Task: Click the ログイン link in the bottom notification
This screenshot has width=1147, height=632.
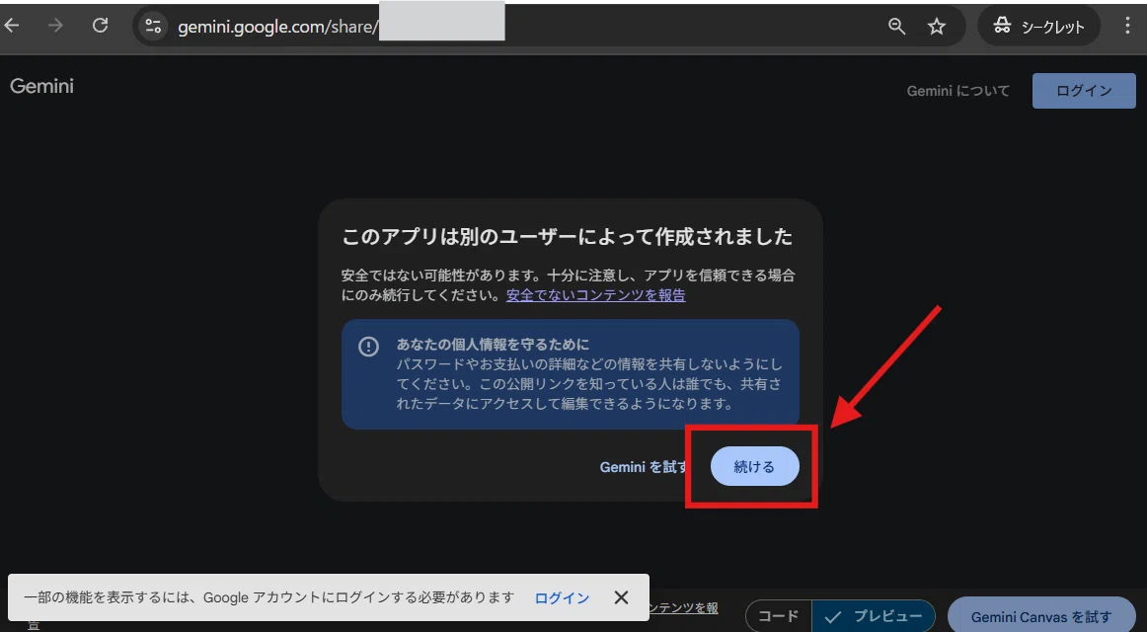Action: (562, 597)
